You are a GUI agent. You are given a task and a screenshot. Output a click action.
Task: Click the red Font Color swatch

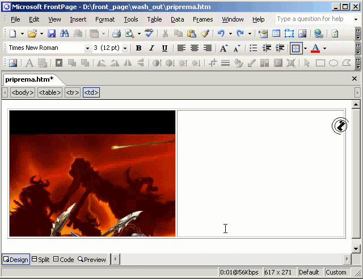pyautogui.click(x=315, y=48)
